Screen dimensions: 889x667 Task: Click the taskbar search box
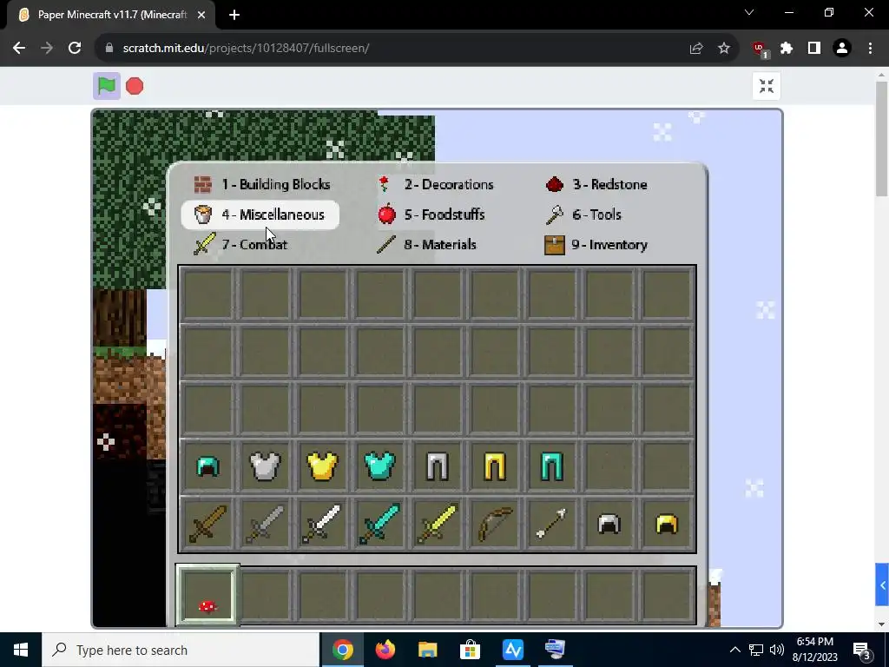(x=181, y=650)
